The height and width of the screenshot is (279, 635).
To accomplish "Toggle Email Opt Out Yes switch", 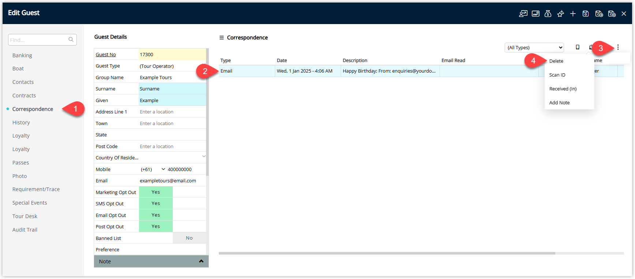I will (156, 215).
